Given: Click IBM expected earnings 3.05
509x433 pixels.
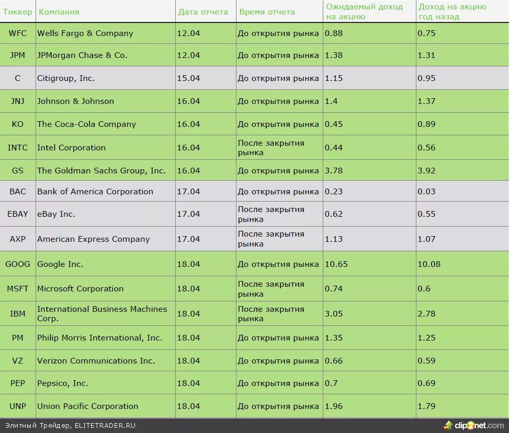Looking at the screenshot, I should point(333,313).
